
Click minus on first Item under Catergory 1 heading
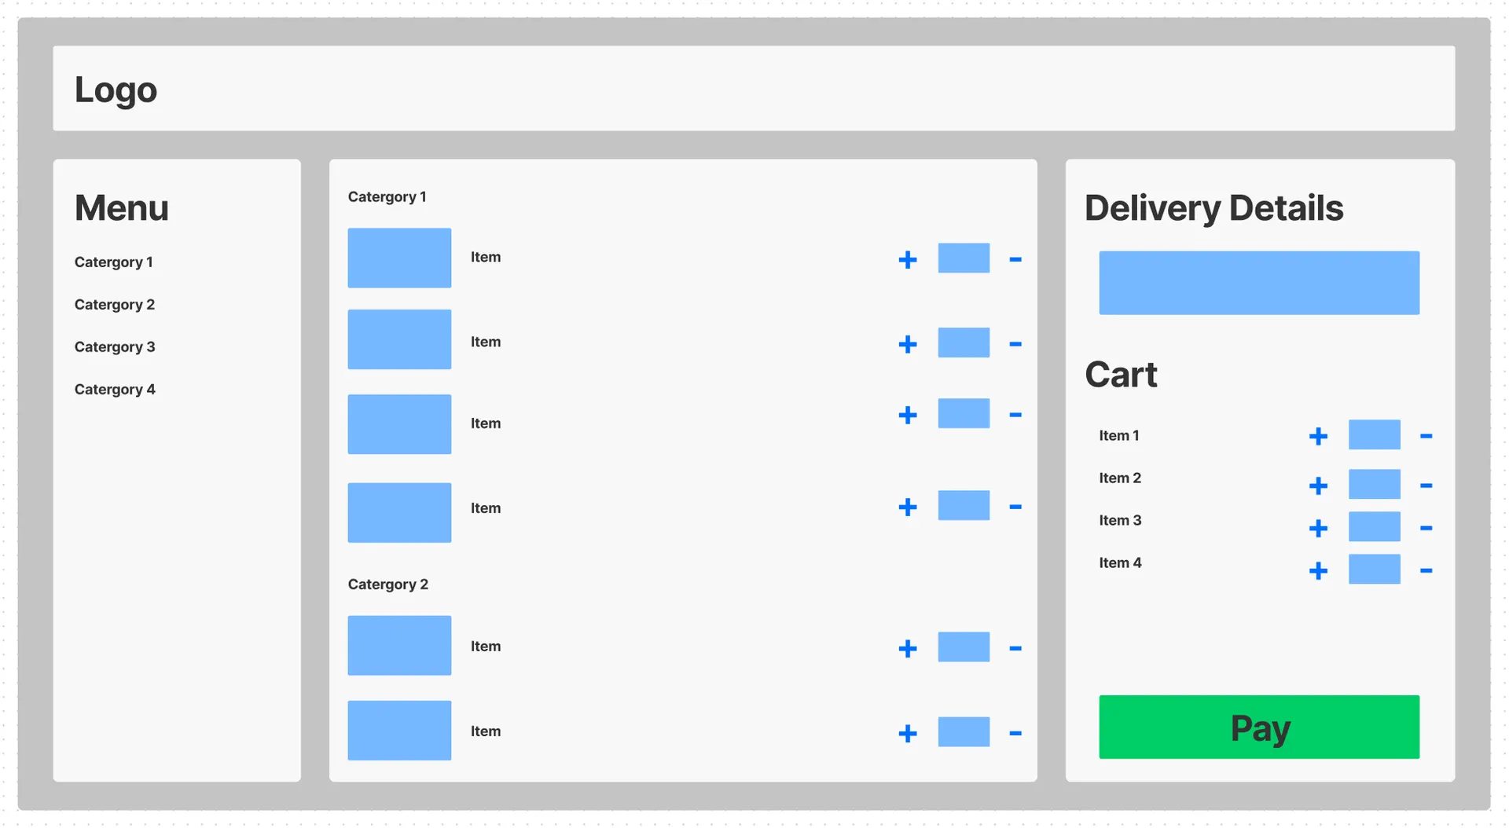coord(1015,259)
